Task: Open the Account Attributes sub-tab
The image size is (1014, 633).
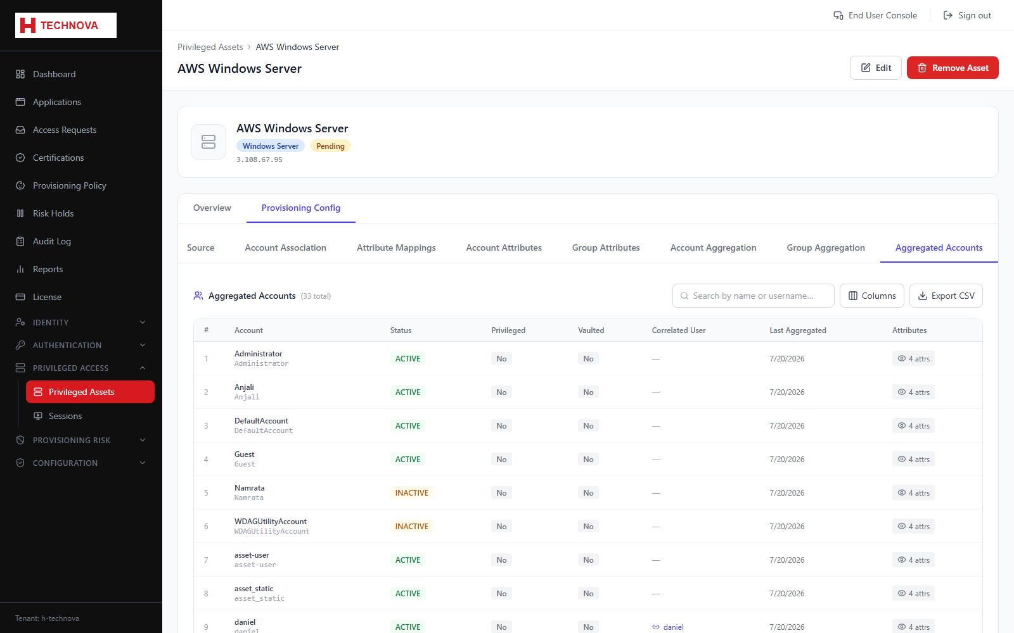Action: 504,248
